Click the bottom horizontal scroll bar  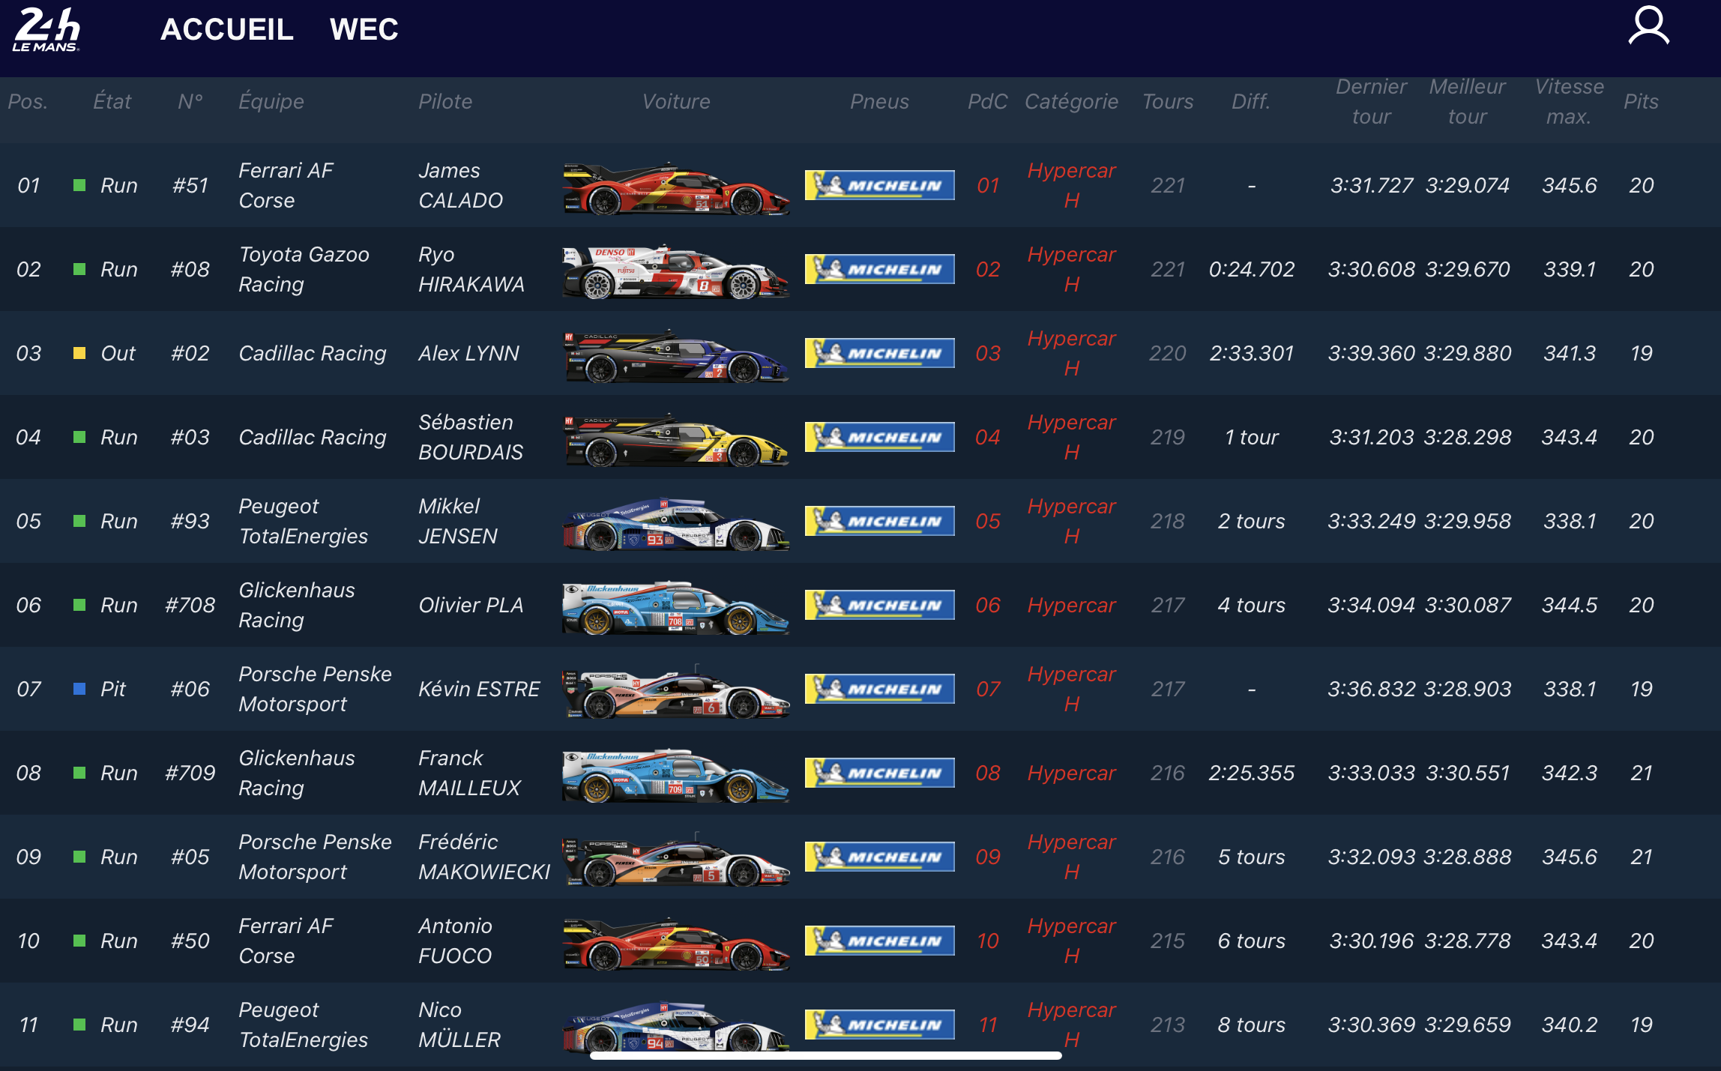(825, 1055)
